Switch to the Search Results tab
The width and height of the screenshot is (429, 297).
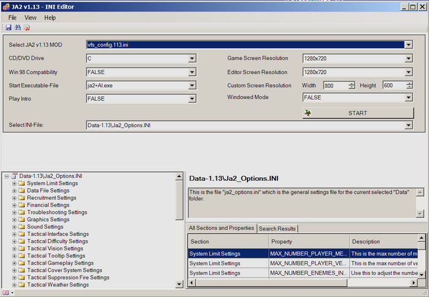pos(277,229)
